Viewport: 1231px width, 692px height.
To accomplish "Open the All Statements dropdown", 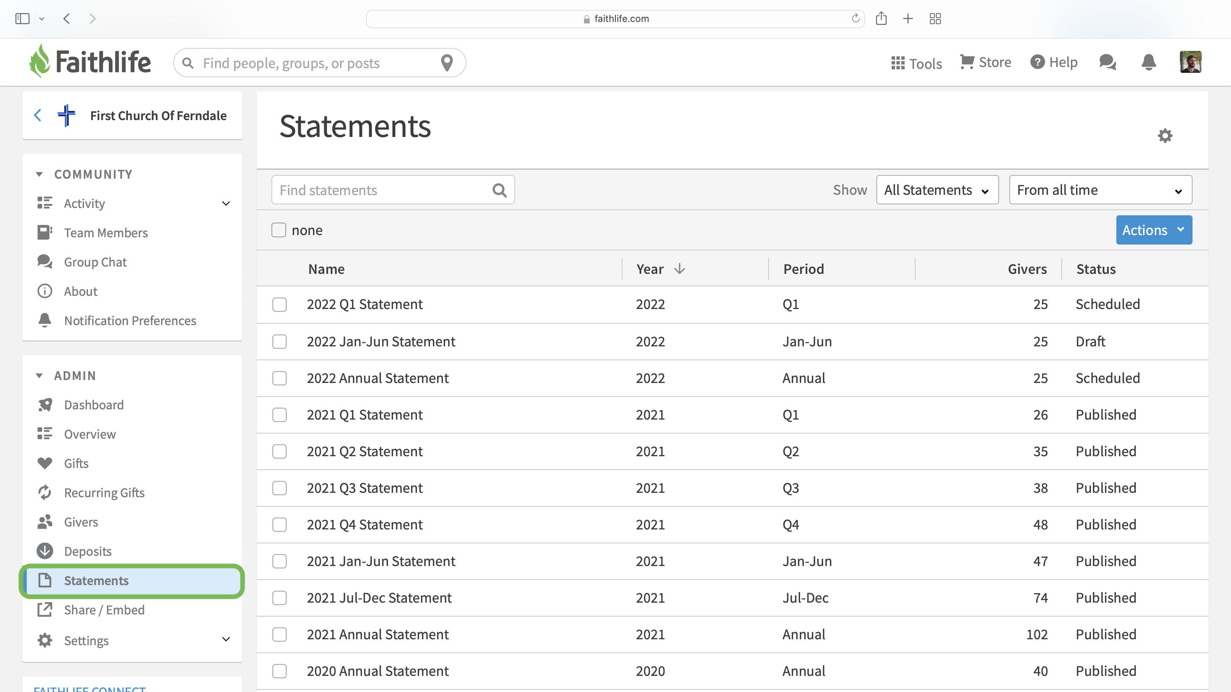I will (937, 190).
